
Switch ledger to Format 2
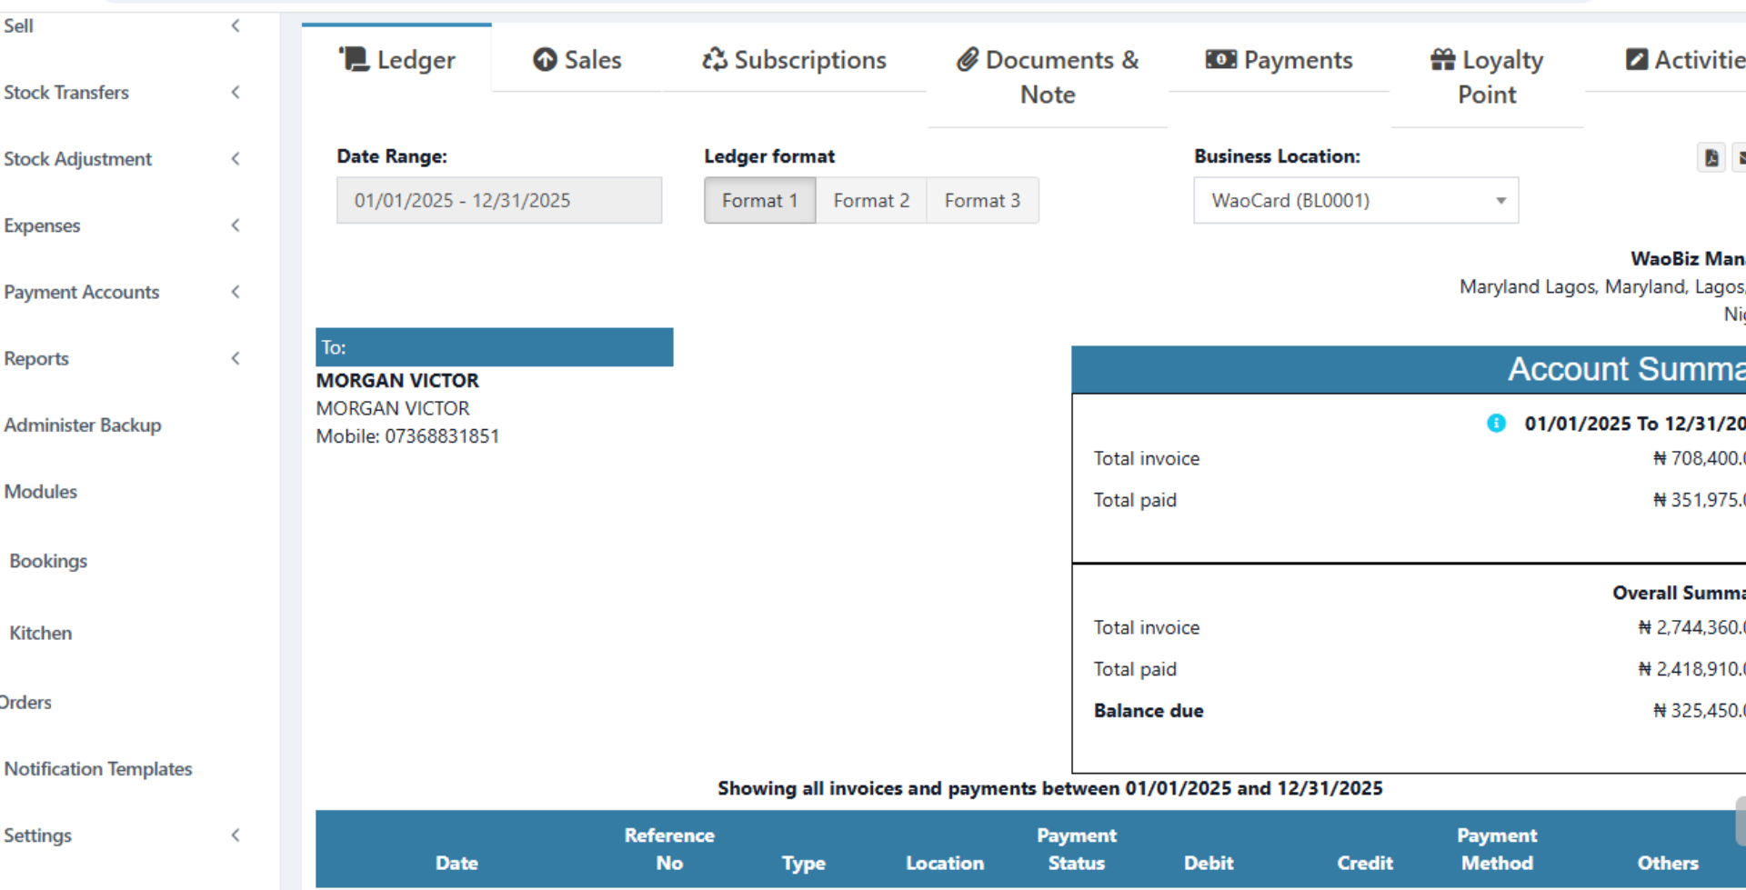pos(870,200)
